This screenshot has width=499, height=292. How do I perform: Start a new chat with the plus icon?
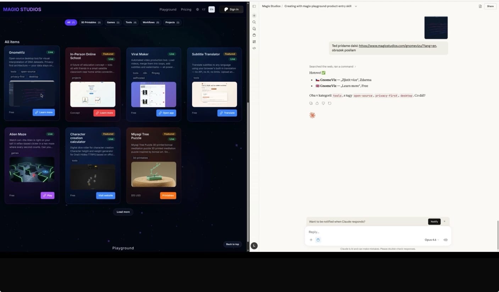tap(254, 15)
